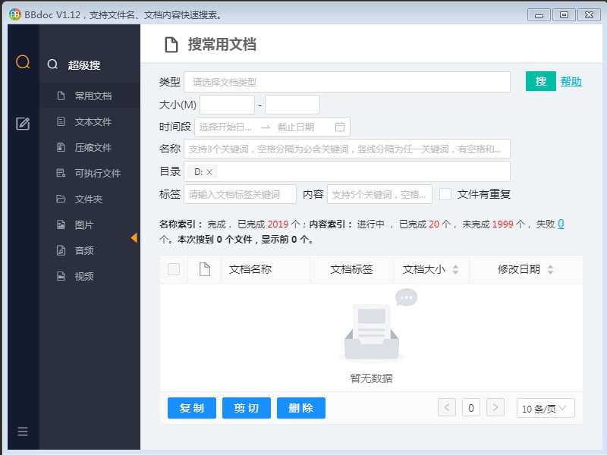The height and width of the screenshot is (455, 607).
Task: Click the 文档标签 column header
Action: (351, 269)
